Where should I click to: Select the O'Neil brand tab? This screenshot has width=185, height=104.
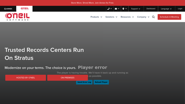click(x=24, y=9)
